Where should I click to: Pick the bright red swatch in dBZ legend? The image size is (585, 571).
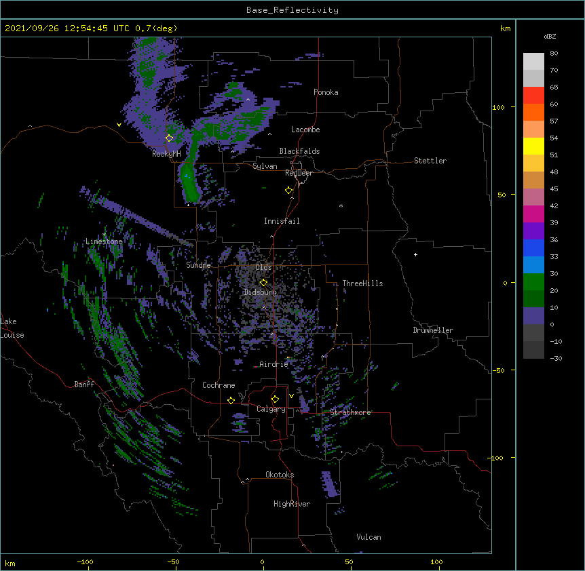(x=533, y=96)
